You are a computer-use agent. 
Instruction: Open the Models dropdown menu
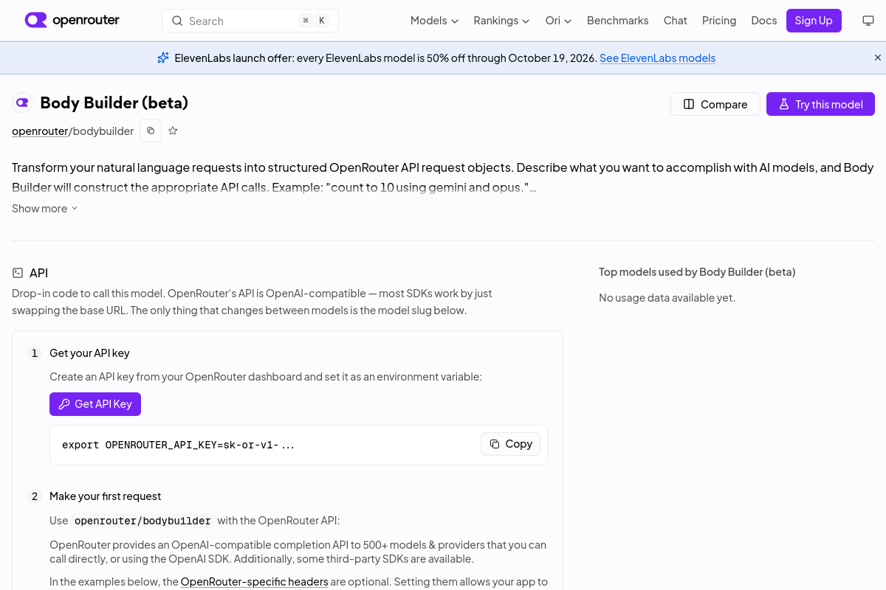[434, 21]
